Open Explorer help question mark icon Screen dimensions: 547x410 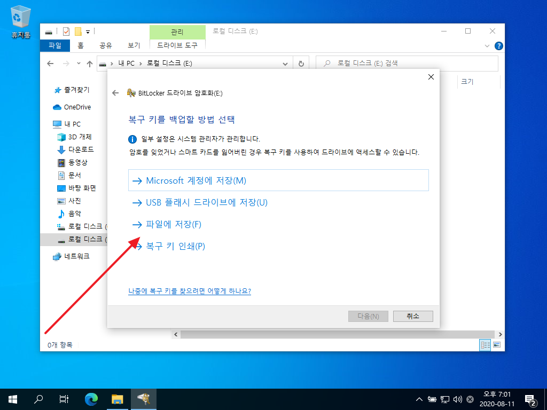coord(499,46)
